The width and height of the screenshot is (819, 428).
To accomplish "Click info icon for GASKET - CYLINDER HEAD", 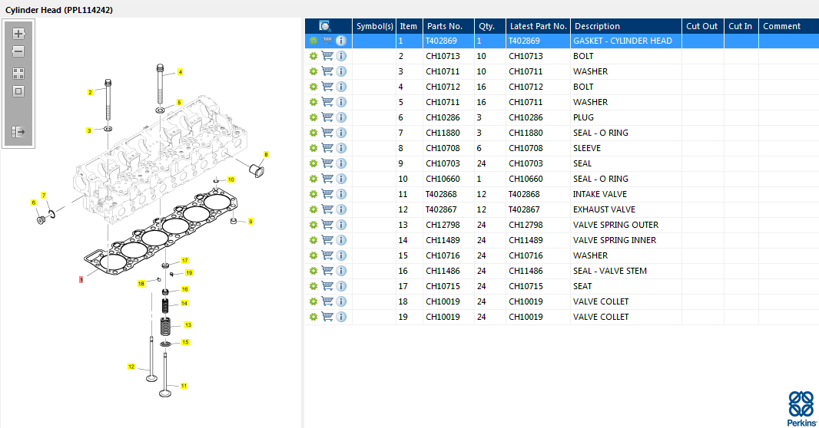I will (x=341, y=41).
